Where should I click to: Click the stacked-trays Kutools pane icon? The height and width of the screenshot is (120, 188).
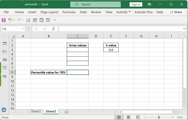pyautogui.click(x=5, y=59)
